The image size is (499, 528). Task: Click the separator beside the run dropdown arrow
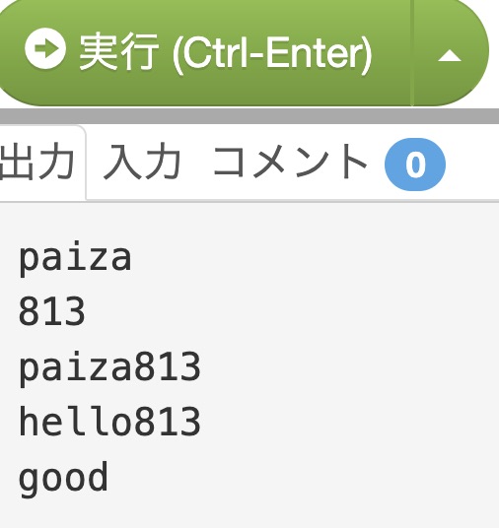click(x=412, y=53)
